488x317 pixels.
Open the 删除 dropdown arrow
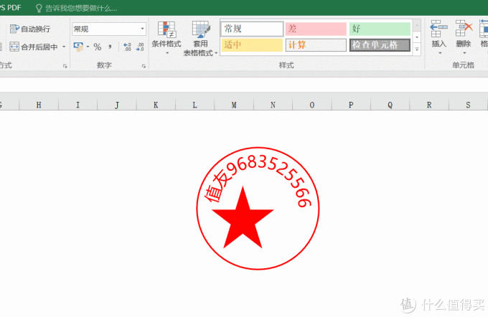coord(464,53)
